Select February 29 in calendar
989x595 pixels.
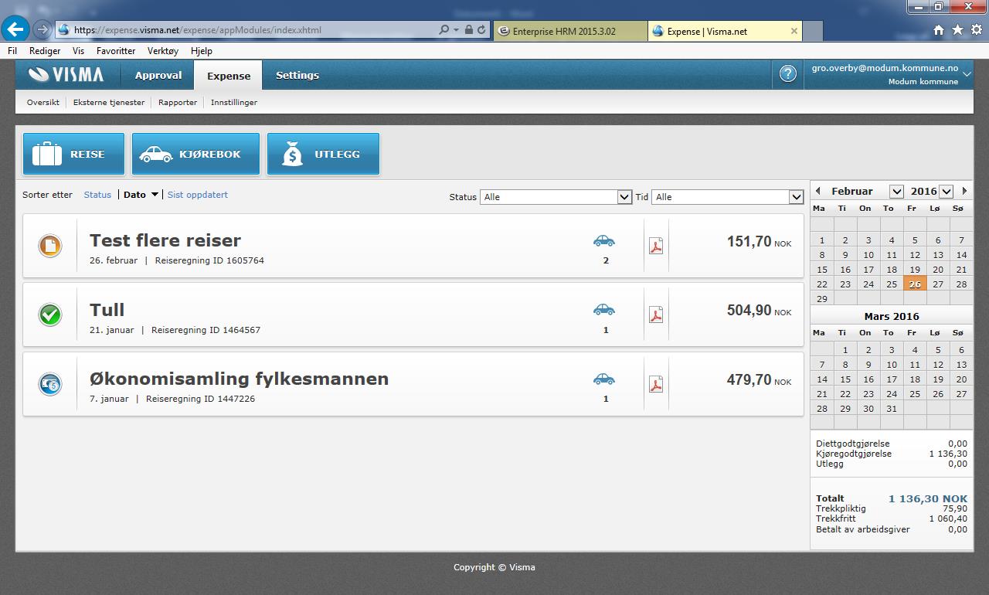[x=821, y=298]
